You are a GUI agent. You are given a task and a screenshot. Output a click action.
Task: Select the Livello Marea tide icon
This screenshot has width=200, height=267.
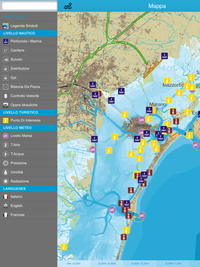coord(6,136)
